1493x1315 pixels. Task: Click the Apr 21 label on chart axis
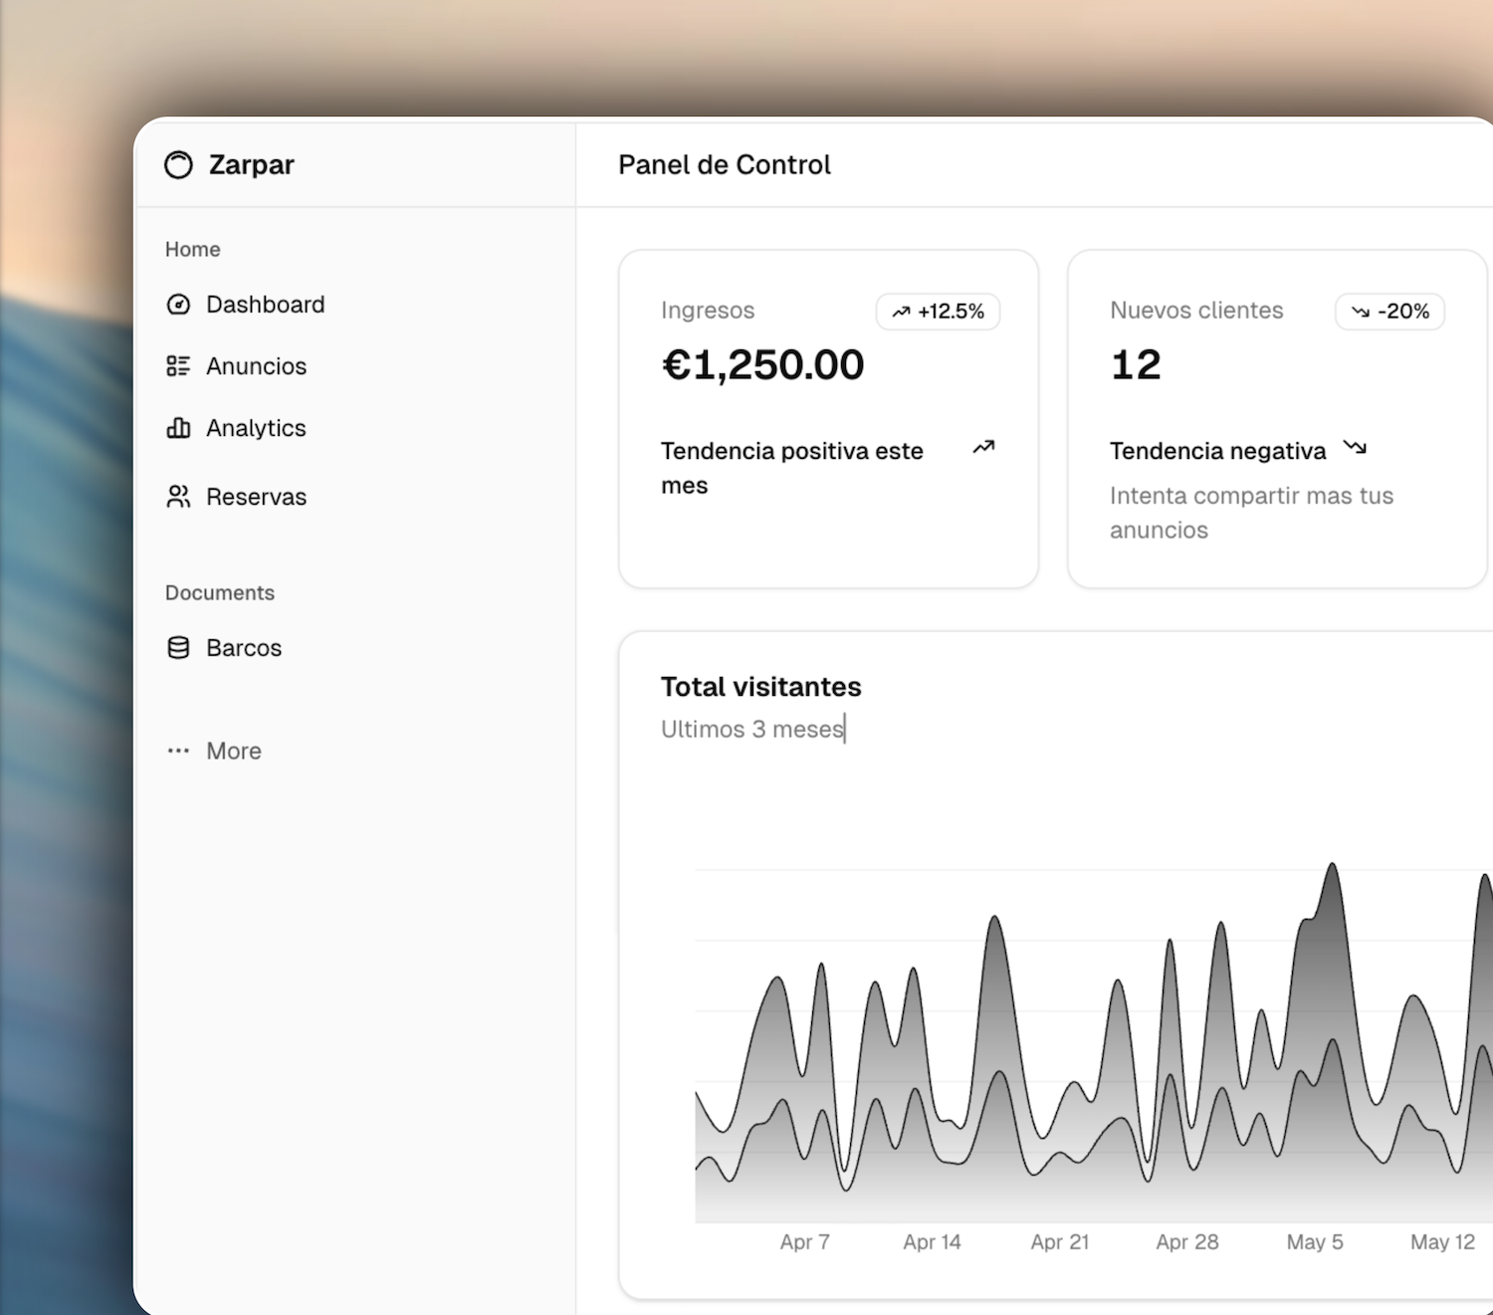click(1060, 1242)
